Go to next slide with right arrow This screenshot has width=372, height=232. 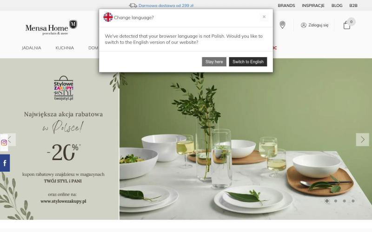click(x=362, y=140)
